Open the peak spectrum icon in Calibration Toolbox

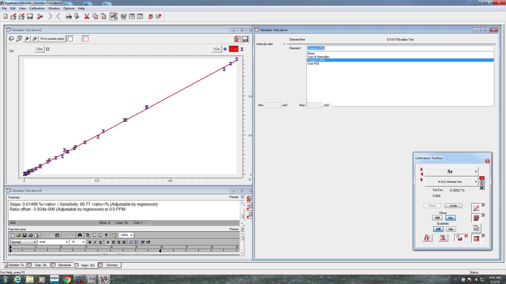click(x=443, y=238)
